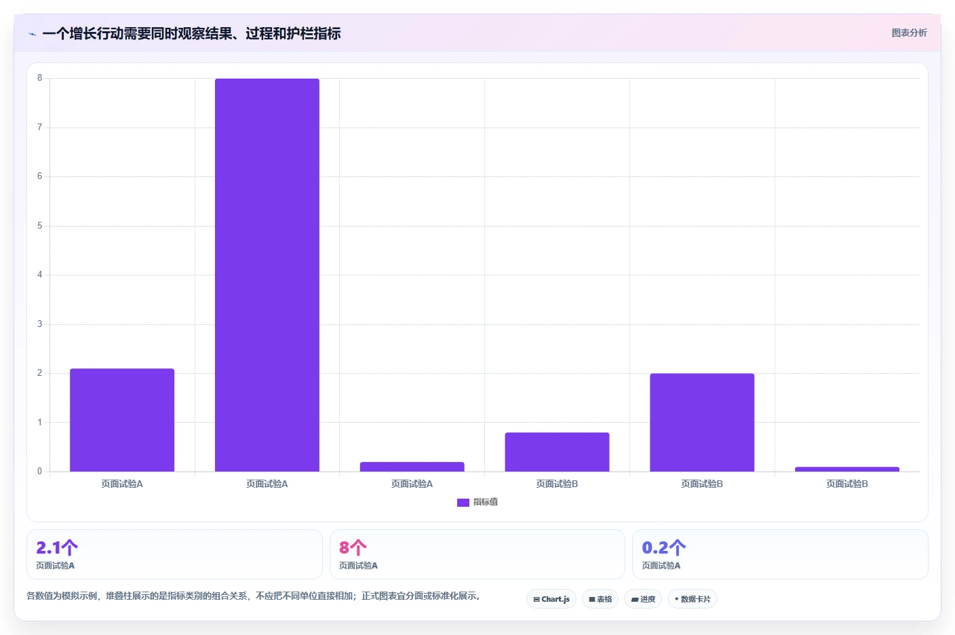Click 页面试验B label under the smallest bar
The image size is (955, 635).
(847, 484)
